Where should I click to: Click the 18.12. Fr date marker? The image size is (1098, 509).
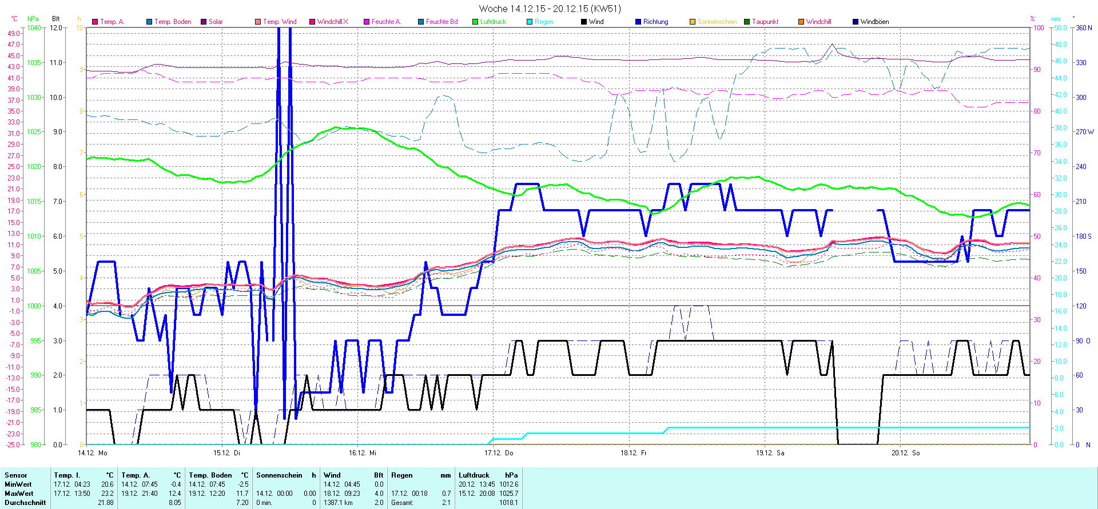tap(634, 453)
